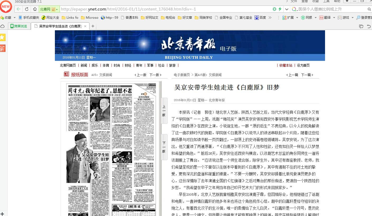
Task: Open the 登录管家 login manager
Action: point(364,18)
